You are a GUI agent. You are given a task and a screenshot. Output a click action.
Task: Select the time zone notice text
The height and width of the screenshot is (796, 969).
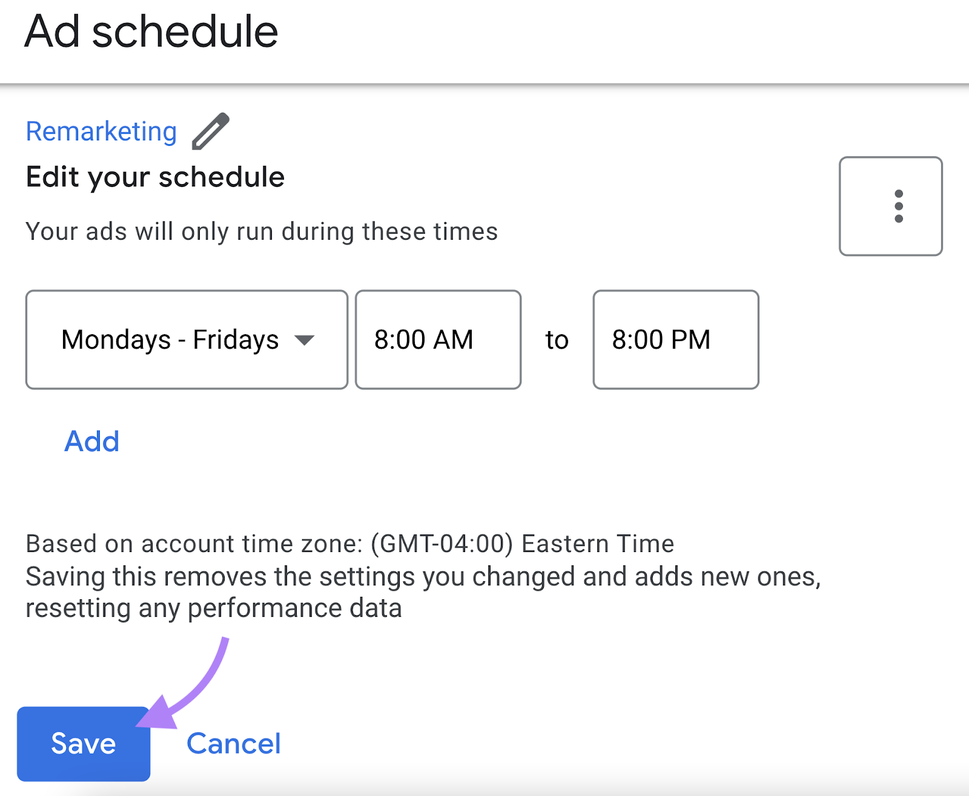[x=349, y=543]
